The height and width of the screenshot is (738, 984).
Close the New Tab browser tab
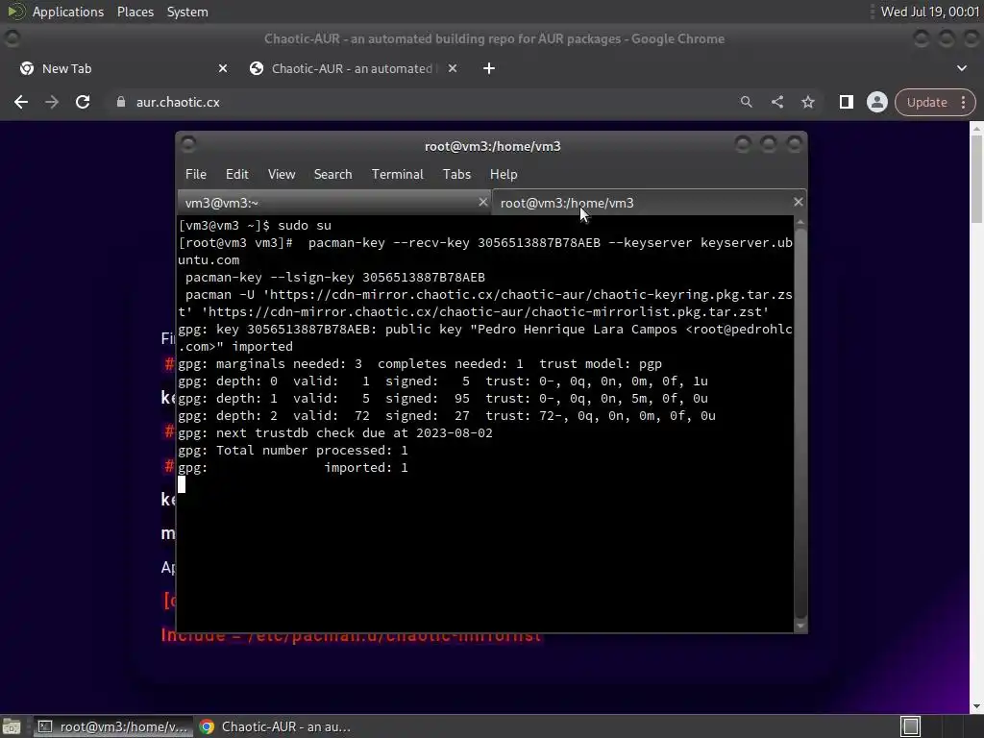pyautogui.click(x=223, y=68)
